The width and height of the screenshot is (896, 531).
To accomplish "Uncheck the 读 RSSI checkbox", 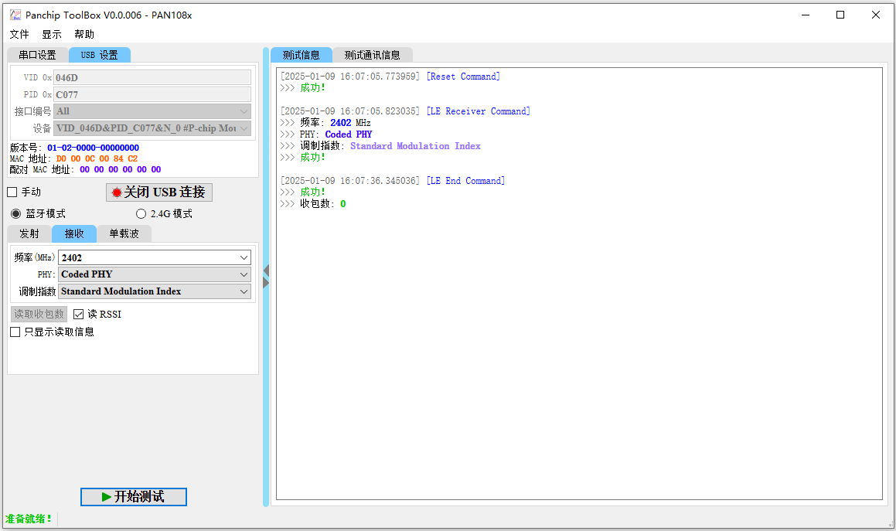I will [x=78, y=315].
